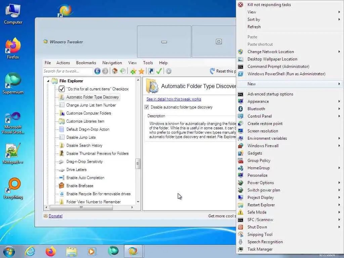Open bookmarks with the orange star icon
The width and height of the screenshot is (344, 258).
click(x=141, y=71)
